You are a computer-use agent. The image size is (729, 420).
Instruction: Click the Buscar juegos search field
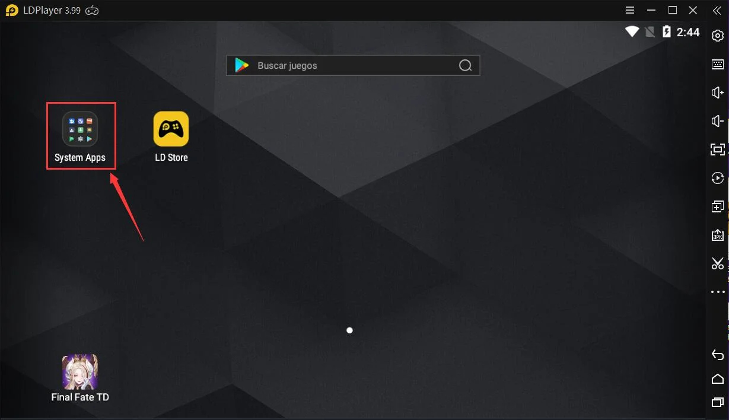point(353,65)
